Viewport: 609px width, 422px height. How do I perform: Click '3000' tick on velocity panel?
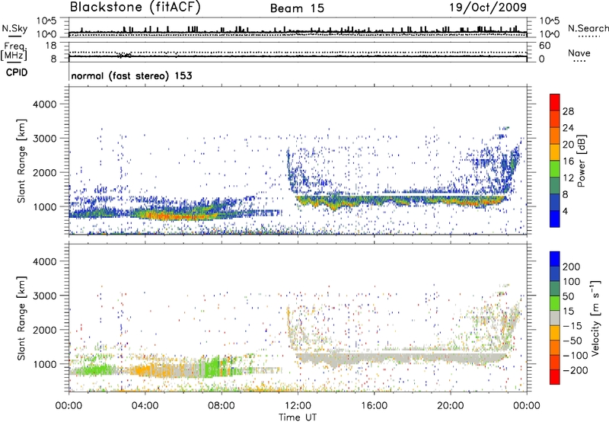click(44, 296)
